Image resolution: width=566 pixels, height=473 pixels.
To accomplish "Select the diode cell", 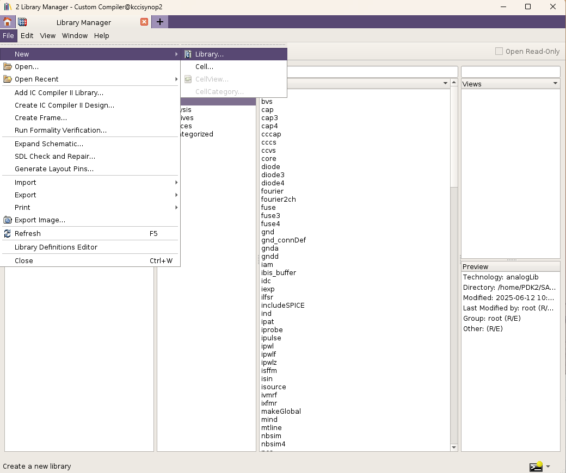I will coord(270,166).
